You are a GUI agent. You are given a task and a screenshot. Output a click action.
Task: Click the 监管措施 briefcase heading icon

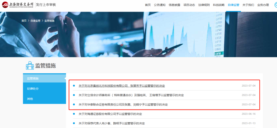30,66
